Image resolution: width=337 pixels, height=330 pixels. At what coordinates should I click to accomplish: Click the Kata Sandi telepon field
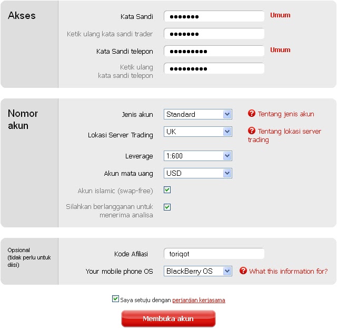tap(214, 51)
